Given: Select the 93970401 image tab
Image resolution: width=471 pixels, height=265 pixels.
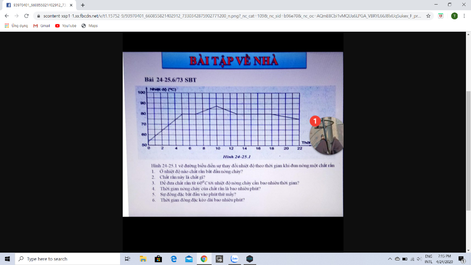Looking at the screenshot, I should [x=39, y=5].
